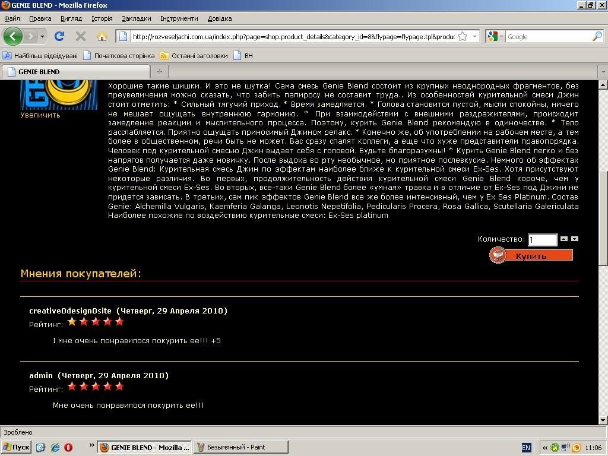Image resolution: width=608 pixels, height=456 pixels.
Task: Click the network and volume tray icon
Action: point(565,448)
